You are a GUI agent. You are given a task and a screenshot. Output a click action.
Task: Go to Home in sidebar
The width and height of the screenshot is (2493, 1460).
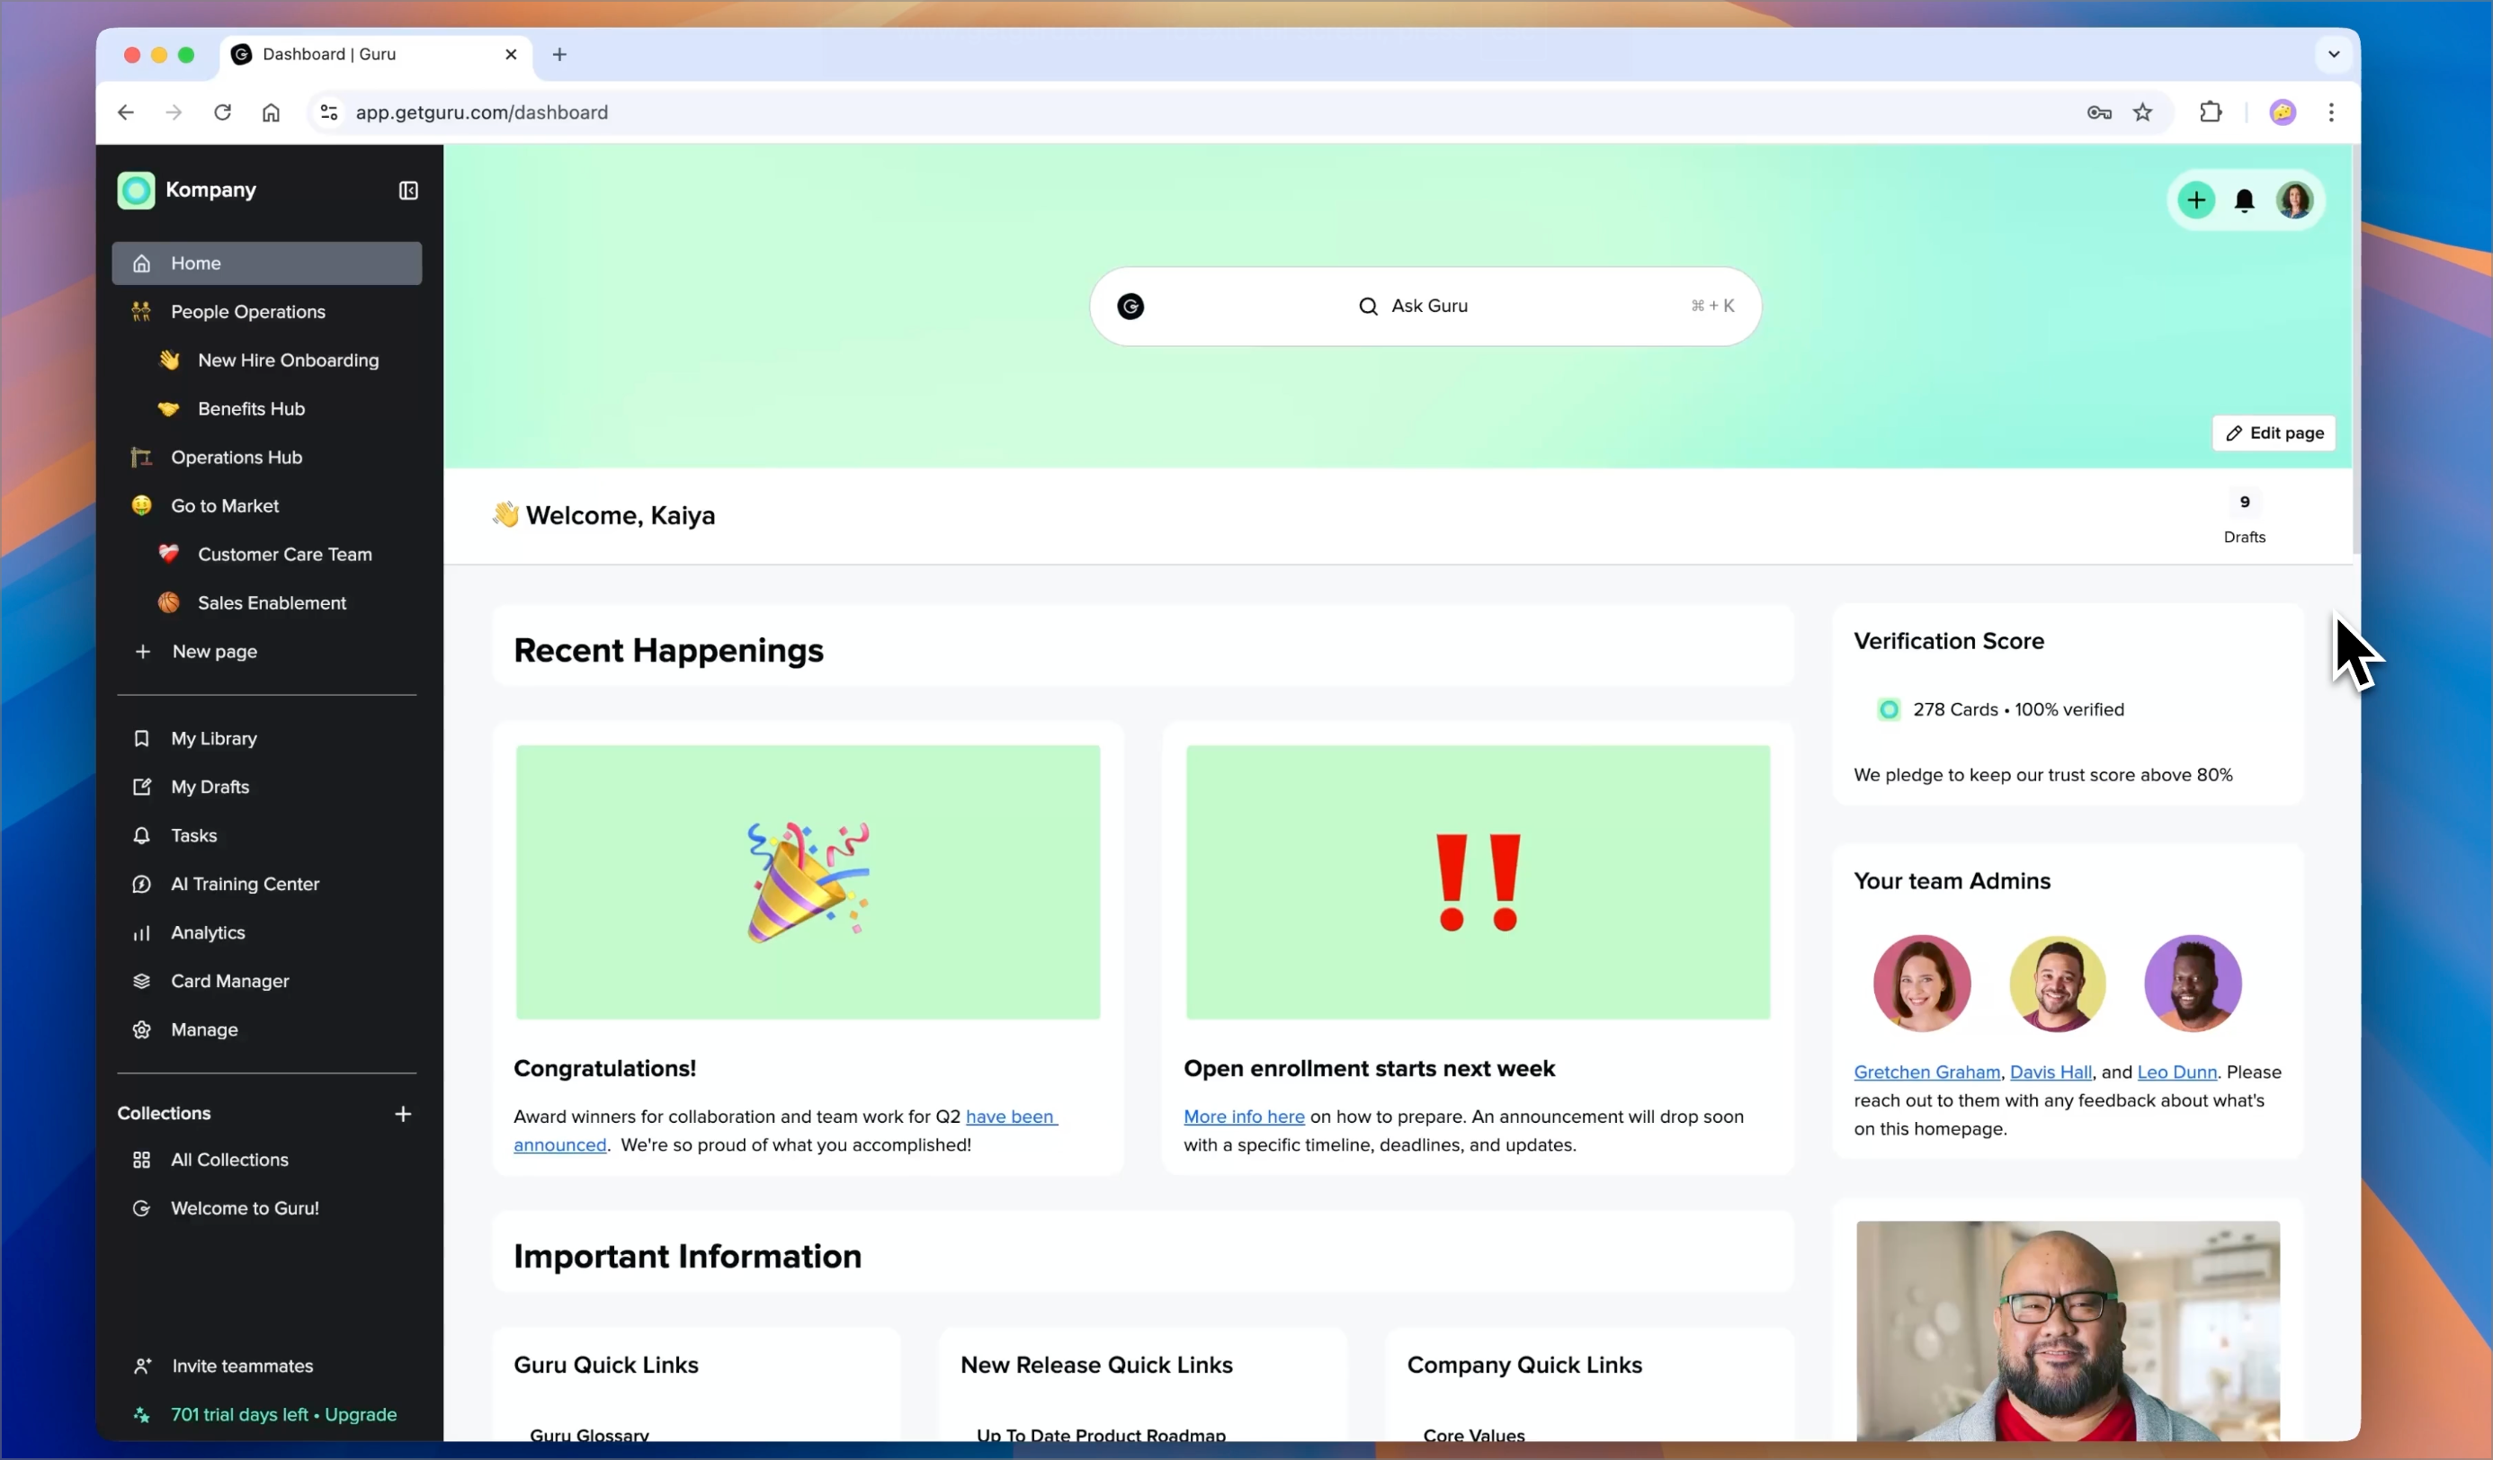coord(267,263)
